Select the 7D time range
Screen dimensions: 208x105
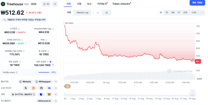tap(167, 13)
